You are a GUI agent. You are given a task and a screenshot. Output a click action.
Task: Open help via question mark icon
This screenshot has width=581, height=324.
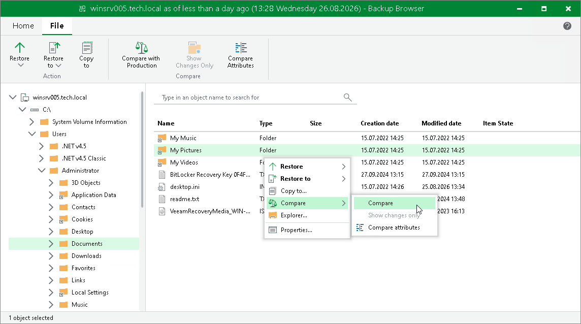[x=567, y=26]
